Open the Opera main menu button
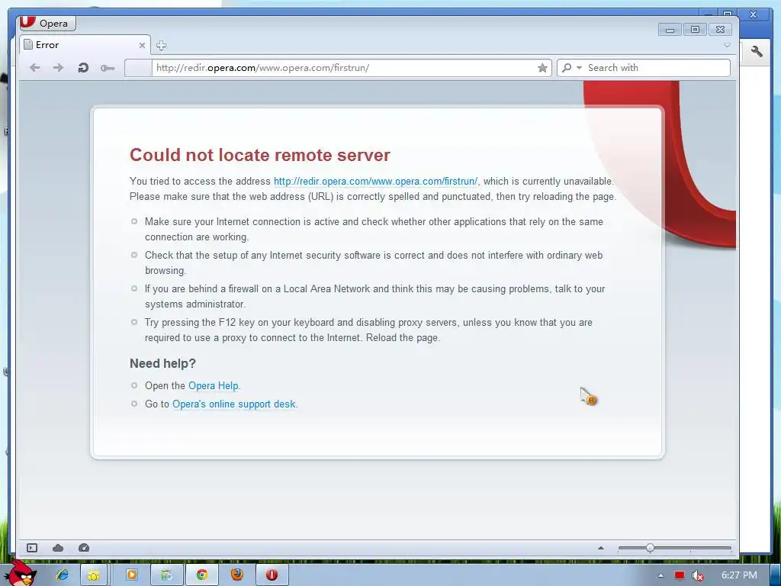The height and width of the screenshot is (586, 781). 47,23
